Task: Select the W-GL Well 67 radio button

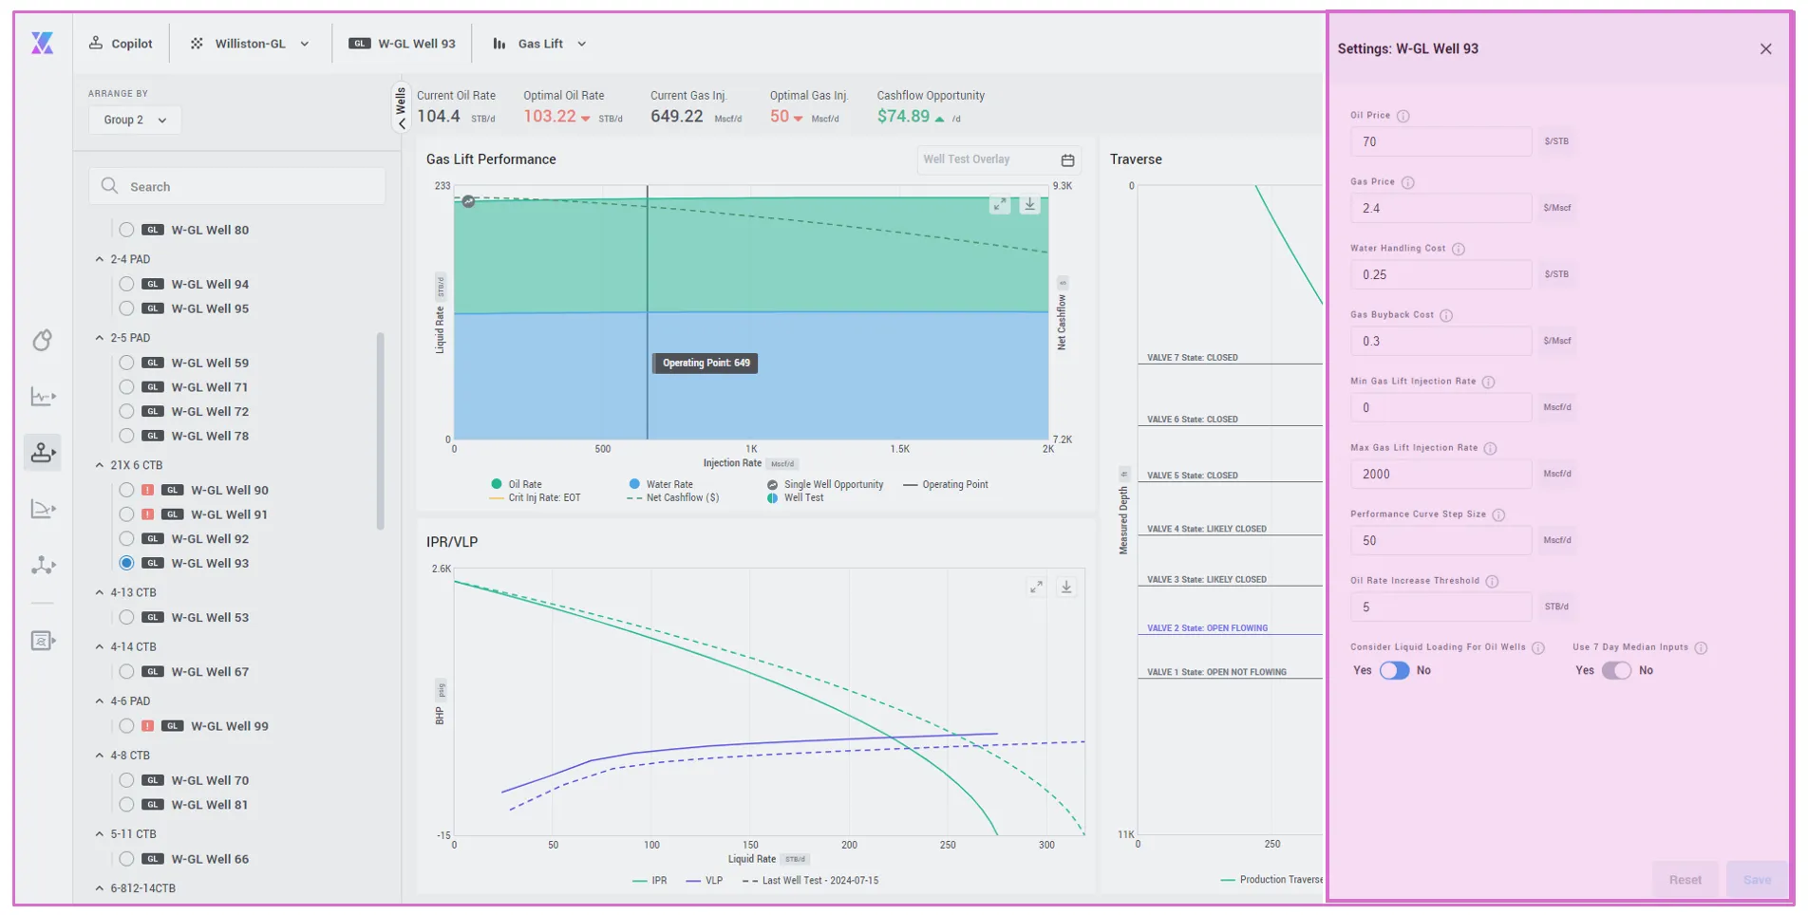Action: click(x=126, y=671)
